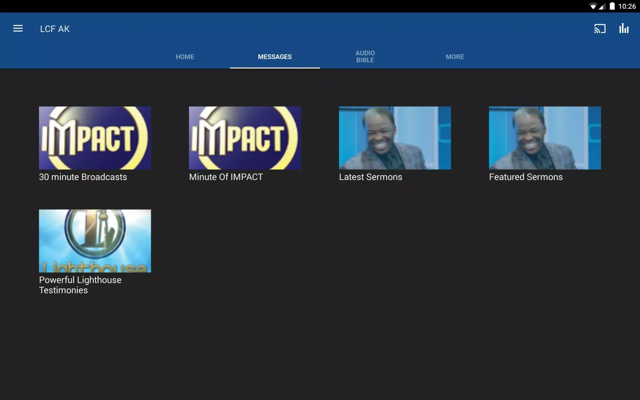Open the audio equalizer bars icon
The height and width of the screenshot is (400, 640).
pyautogui.click(x=624, y=28)
